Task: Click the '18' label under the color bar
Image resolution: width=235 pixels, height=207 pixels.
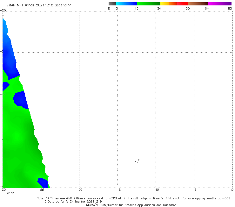Action: pyautogui.click(x=137, y=9)
